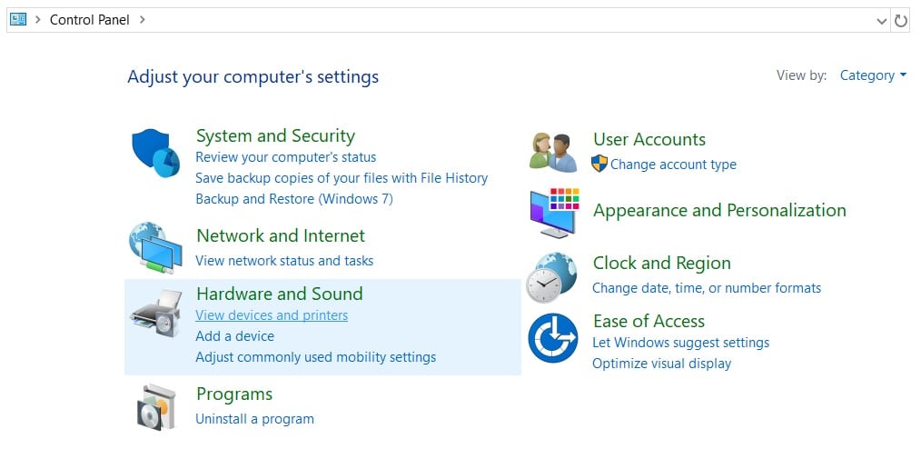Screen dimensions: 921x449
Task: Refresh the Control Panel window
Action: point(901,20)
